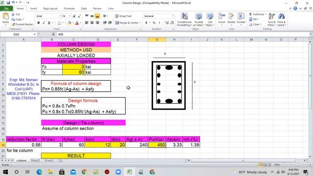The width and height of the screenshot is (313, 176).
Task: Adjust the zoom slider in status bar
Action: pyautogui.click(x=297, y=165)
